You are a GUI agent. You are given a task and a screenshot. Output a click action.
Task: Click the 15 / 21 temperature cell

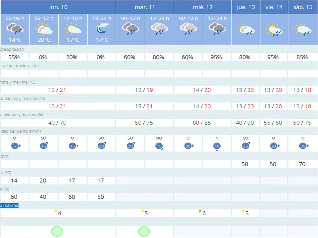coord(145,106)
